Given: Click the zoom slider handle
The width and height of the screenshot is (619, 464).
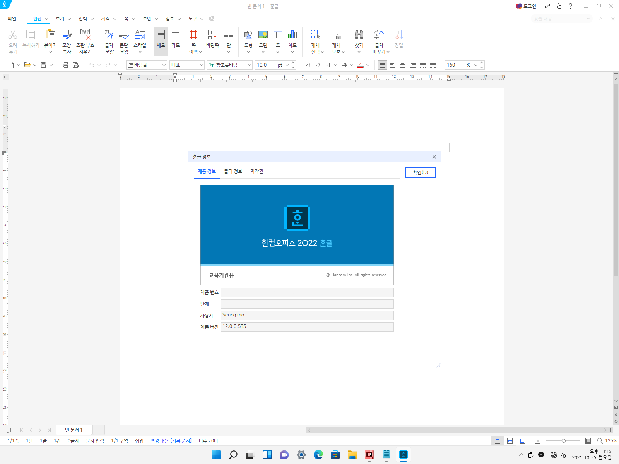Looking at the screenshot, I should [564, 441].
